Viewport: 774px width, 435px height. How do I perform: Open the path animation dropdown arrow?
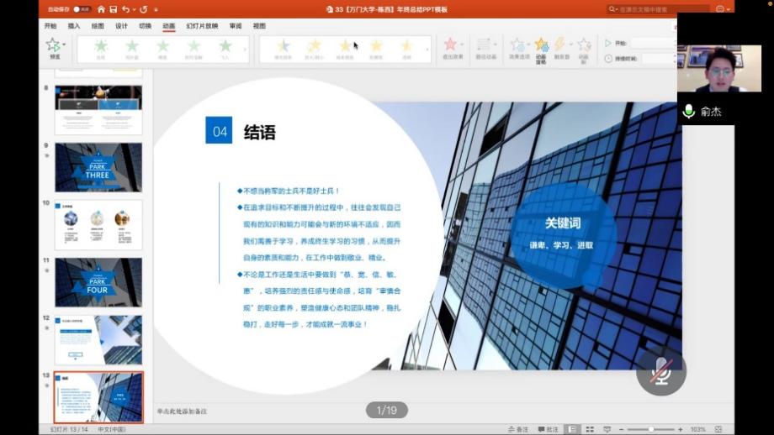(495, 45)
